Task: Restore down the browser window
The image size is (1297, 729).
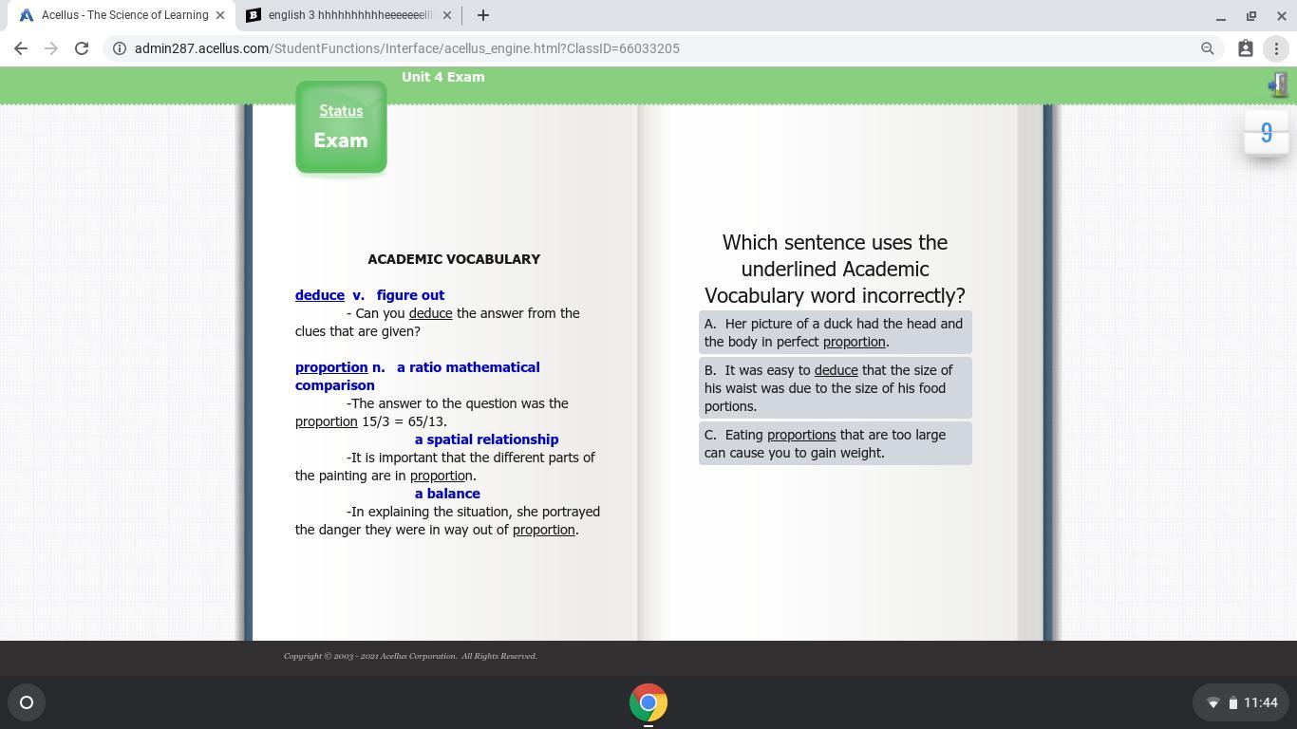Action: 1251,16
